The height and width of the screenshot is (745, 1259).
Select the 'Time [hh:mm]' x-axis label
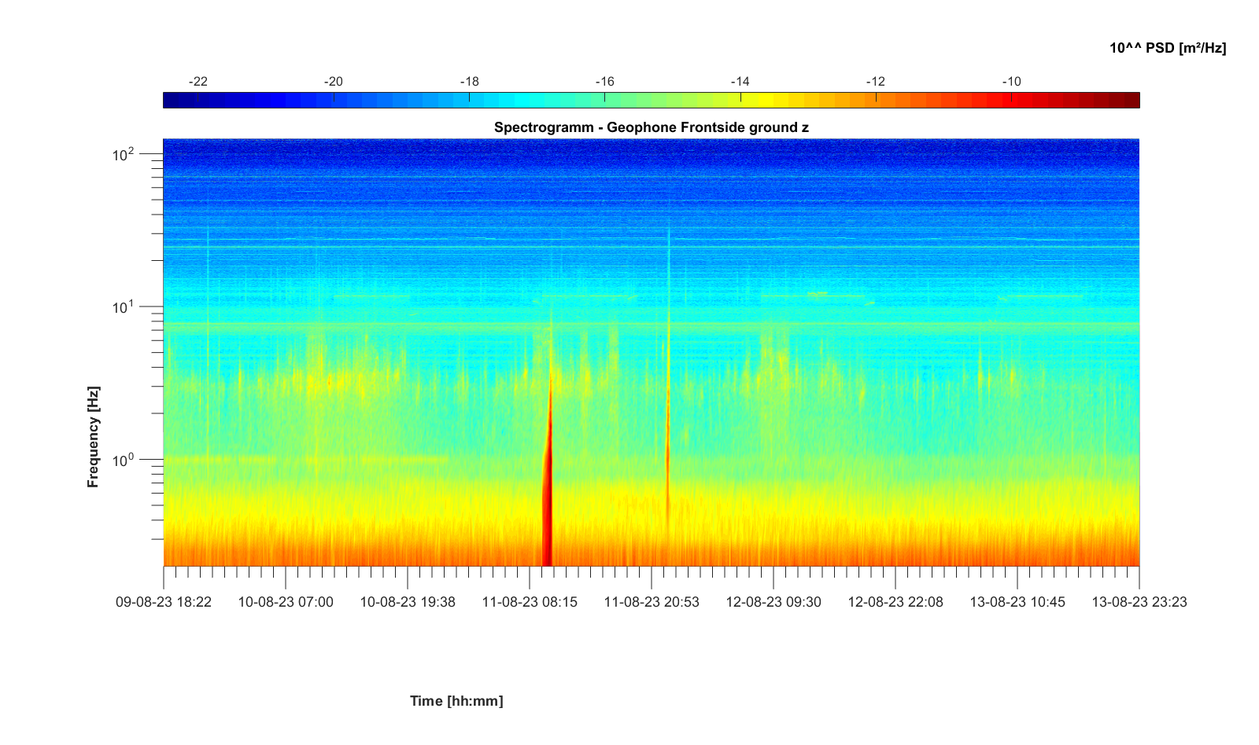(x=456, y=700)
